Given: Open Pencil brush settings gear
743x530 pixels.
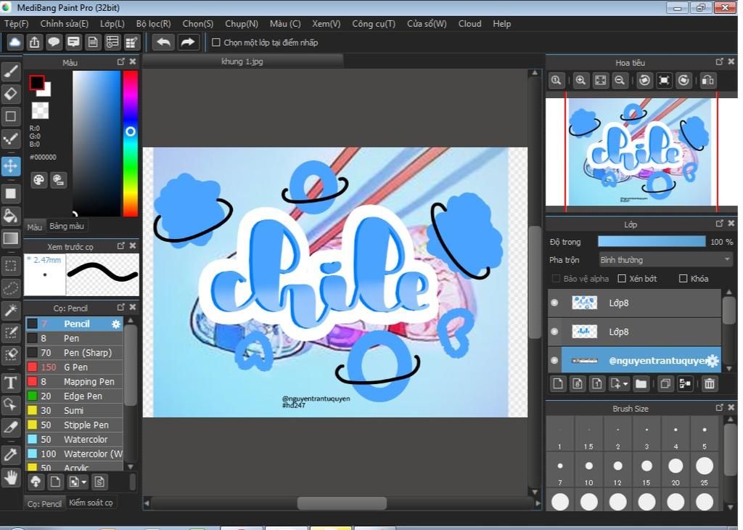Looking at the screenshot, I should pos(116,324).
